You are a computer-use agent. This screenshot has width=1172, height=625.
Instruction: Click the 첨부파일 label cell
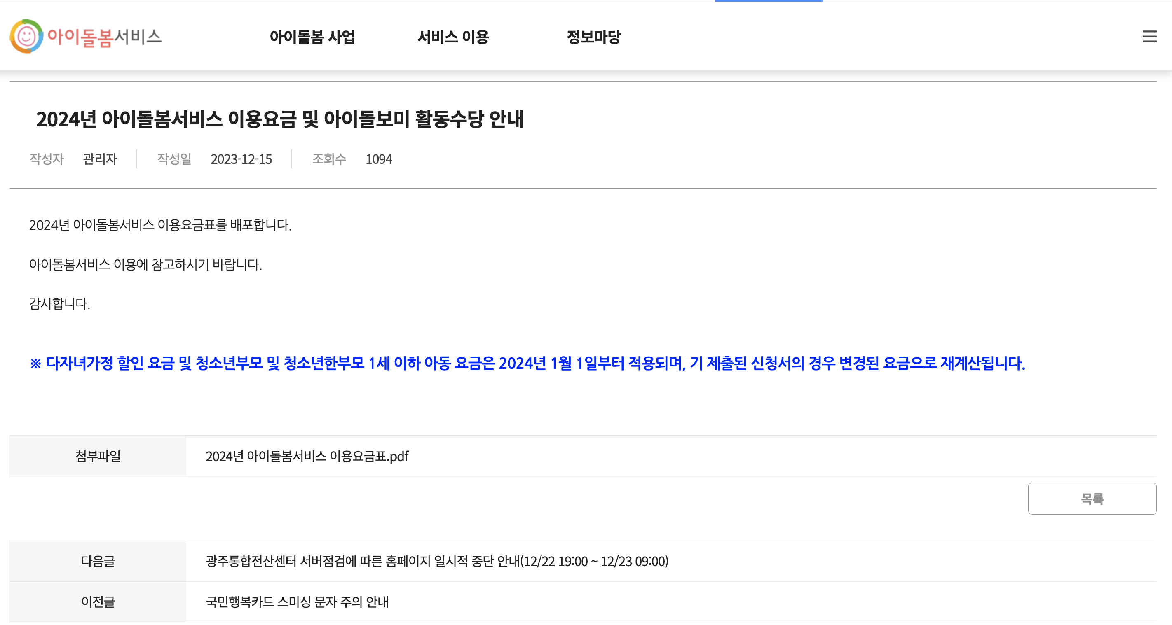pos(98,456)
